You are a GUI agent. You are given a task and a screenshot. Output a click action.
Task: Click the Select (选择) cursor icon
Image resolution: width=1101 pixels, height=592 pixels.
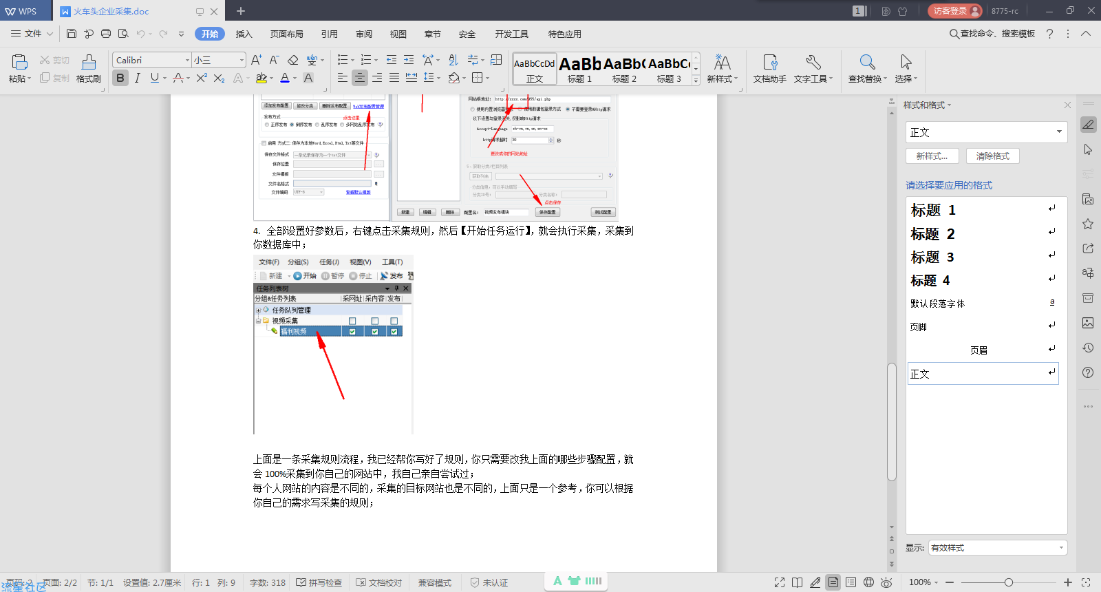pyautogui.click(x=906, y=62)
